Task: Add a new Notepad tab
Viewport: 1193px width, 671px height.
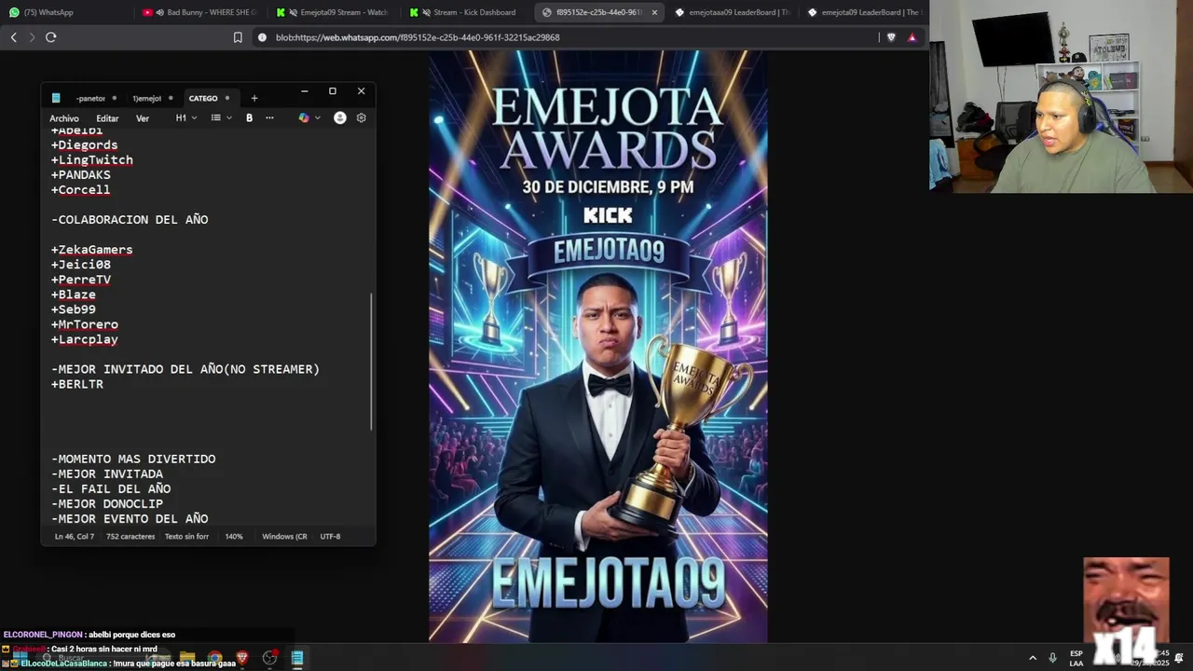Action: (254, 98)
